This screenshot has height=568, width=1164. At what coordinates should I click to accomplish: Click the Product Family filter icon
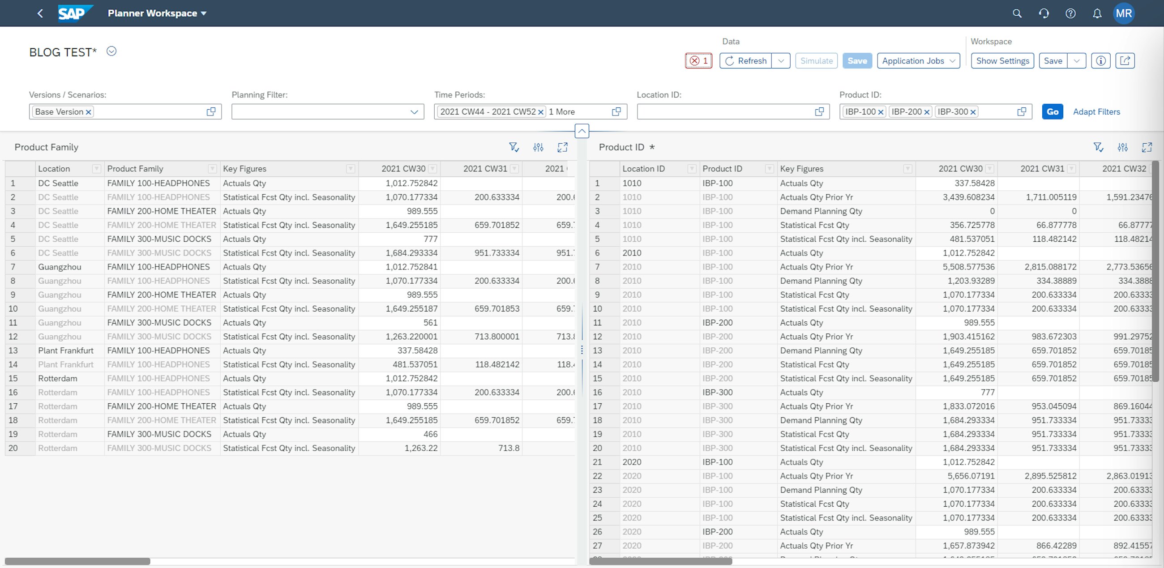point(514,147)
